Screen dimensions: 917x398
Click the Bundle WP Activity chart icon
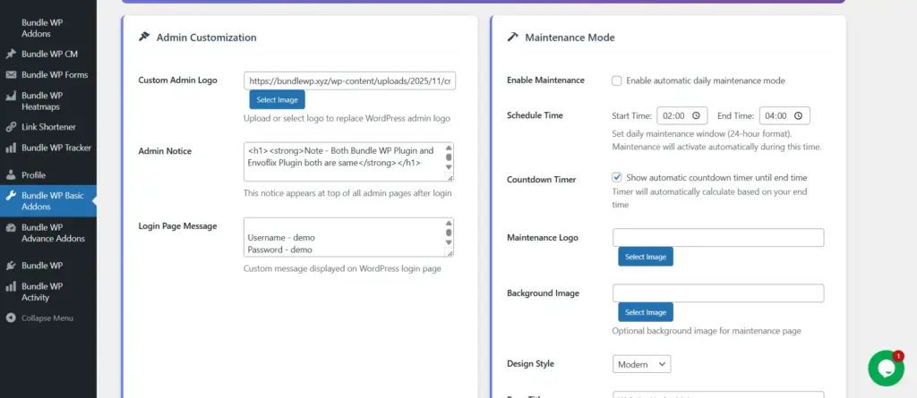click(11, 286)
